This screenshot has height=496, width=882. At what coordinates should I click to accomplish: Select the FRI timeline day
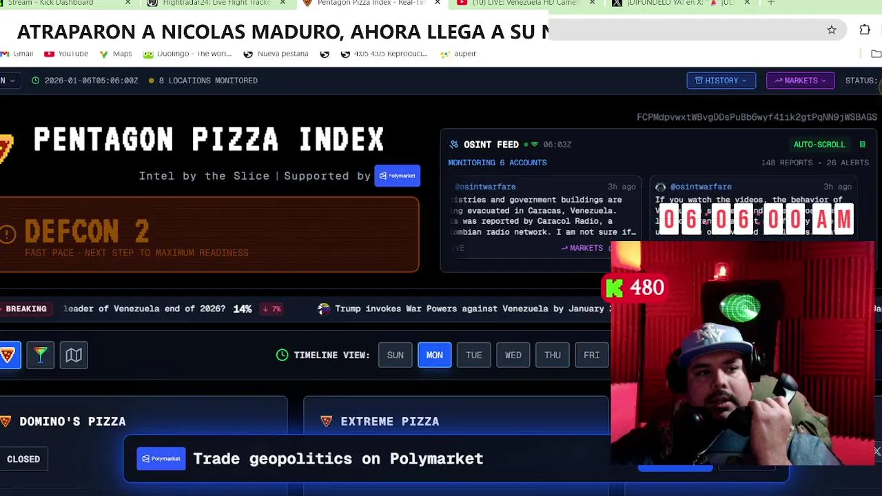[x=591, y=355]
